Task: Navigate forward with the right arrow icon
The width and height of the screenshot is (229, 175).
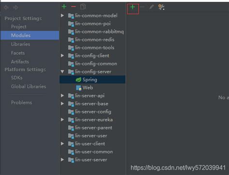Action: 15,7
